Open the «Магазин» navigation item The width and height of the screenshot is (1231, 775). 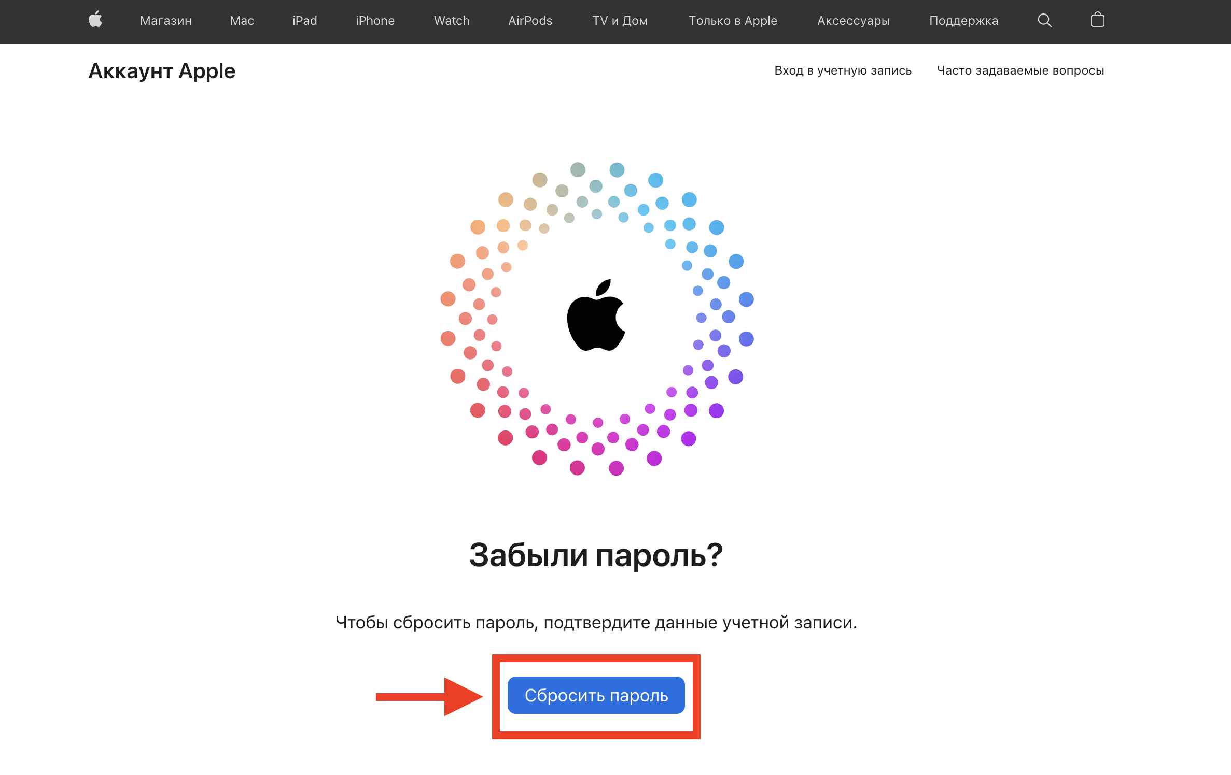165,21
